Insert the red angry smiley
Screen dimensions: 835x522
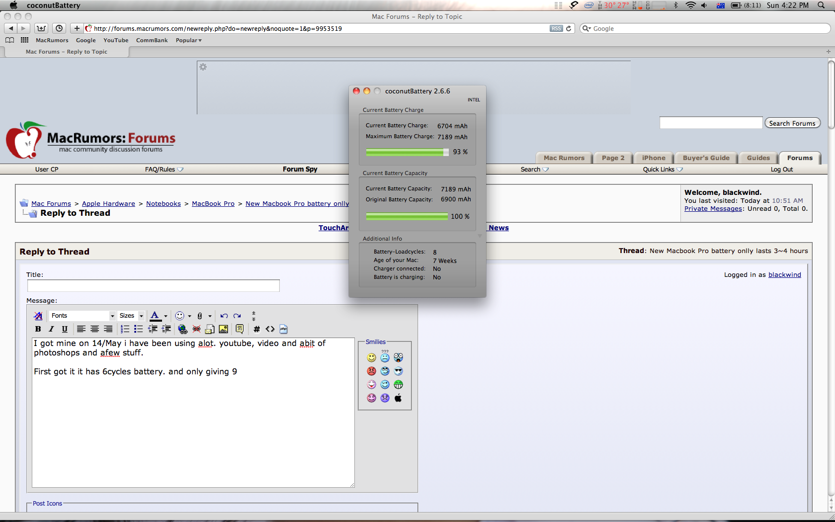click(371, 371)
